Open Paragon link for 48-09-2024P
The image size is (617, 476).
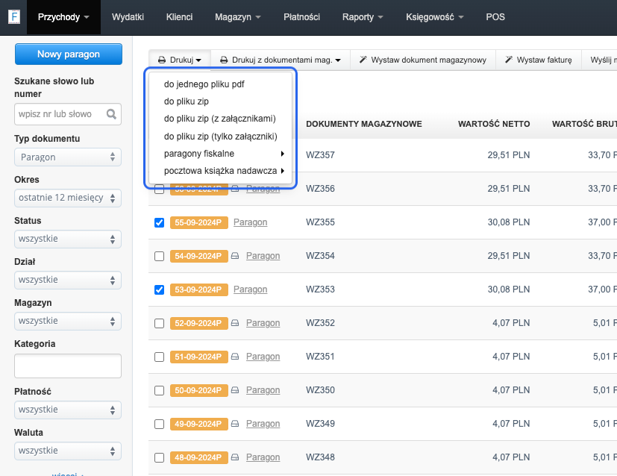pyautogui.click(x=263, y=457)
